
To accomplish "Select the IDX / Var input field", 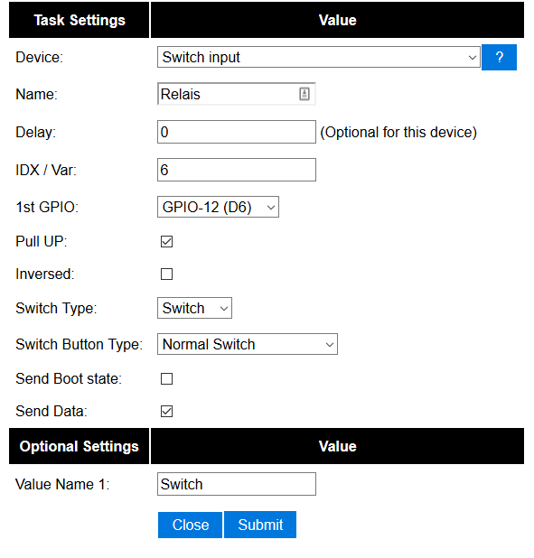I will [x=237, y=170].
